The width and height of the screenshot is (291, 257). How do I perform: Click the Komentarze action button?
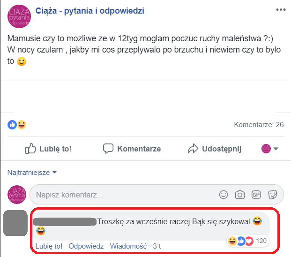coord(132,149)
